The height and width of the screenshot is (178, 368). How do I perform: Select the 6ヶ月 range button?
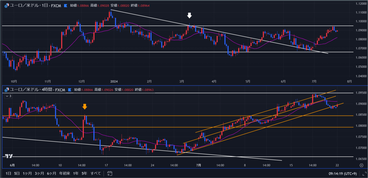(51, 173)
